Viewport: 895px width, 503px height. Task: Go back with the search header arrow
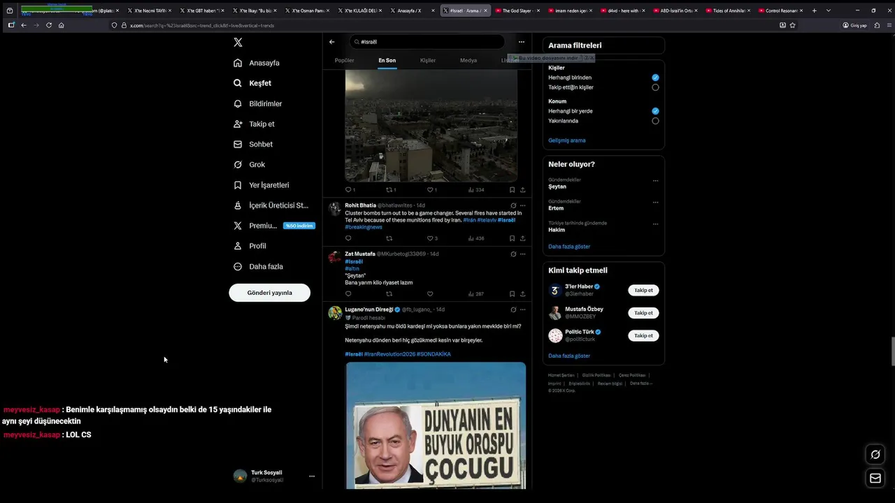pyautogui.click(x=332, y=42)
